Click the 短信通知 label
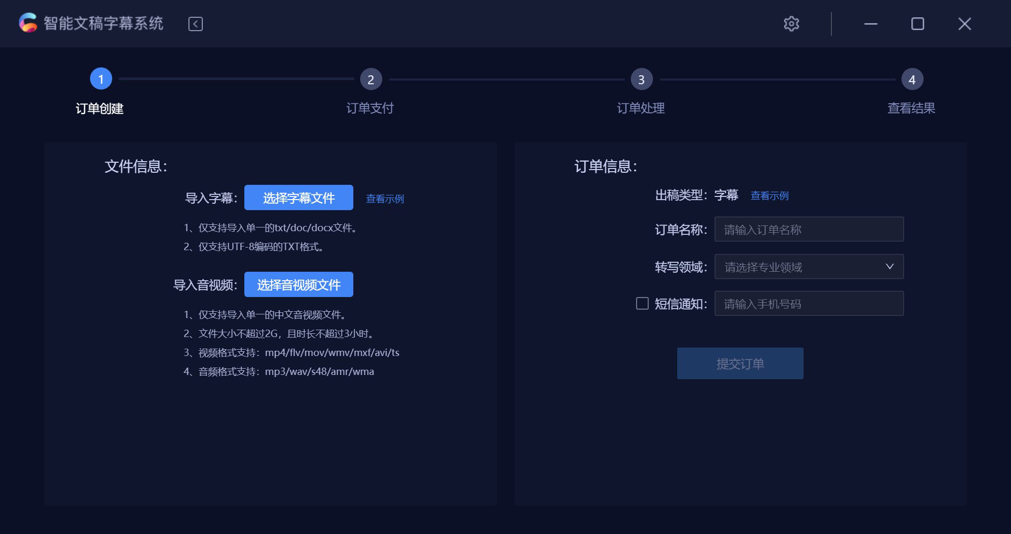The image size is (1011, 534). pyautogui.click(x=681, y=304)
